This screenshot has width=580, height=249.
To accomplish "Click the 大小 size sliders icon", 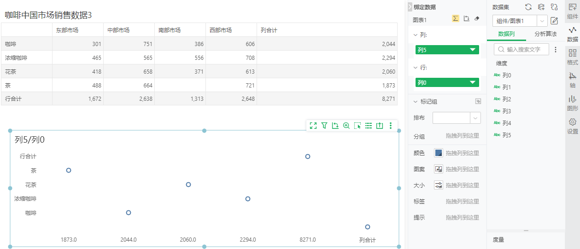I will click(439, 185).
